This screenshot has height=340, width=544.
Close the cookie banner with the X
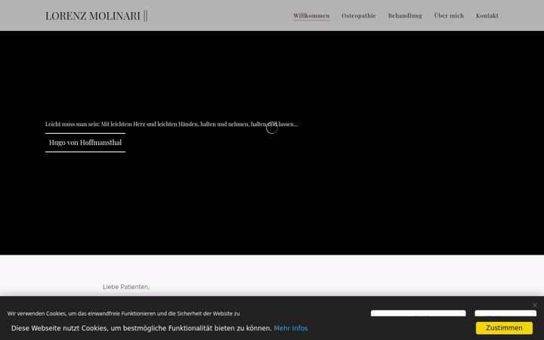[535, 305]
